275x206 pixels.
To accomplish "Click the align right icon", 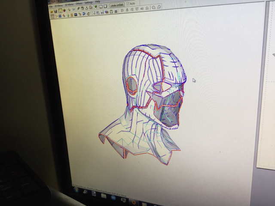I will click(132, 9).
